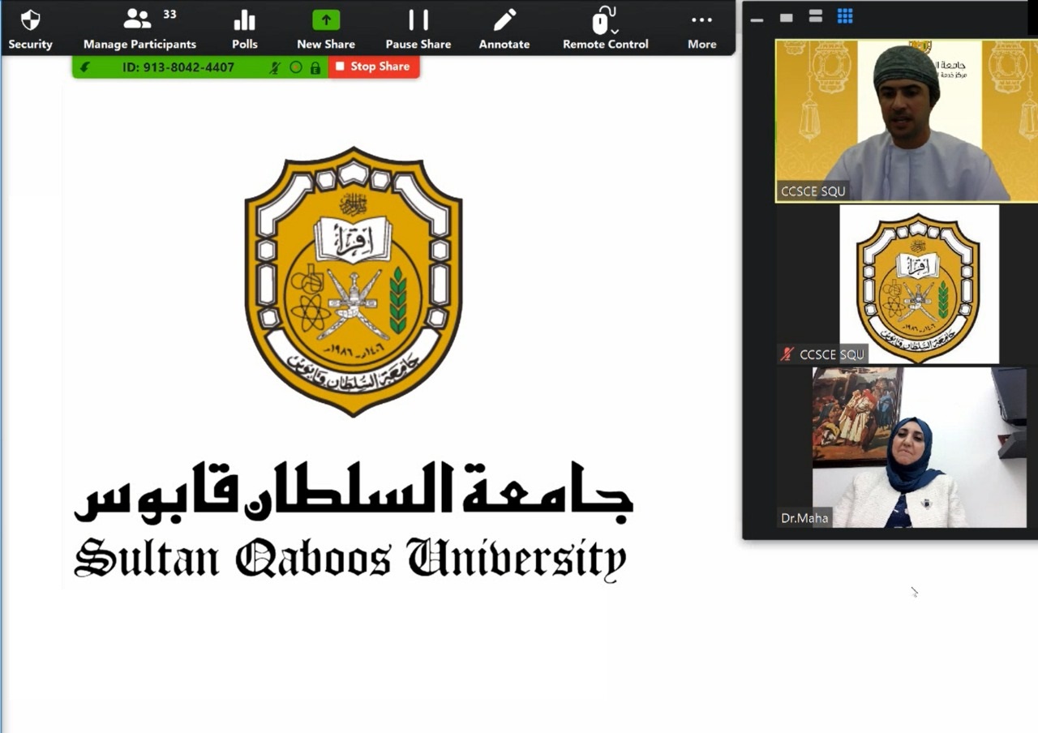The image size is (1038, 733).
Task: Click the green New Share icon
Action: pos(326,20)
